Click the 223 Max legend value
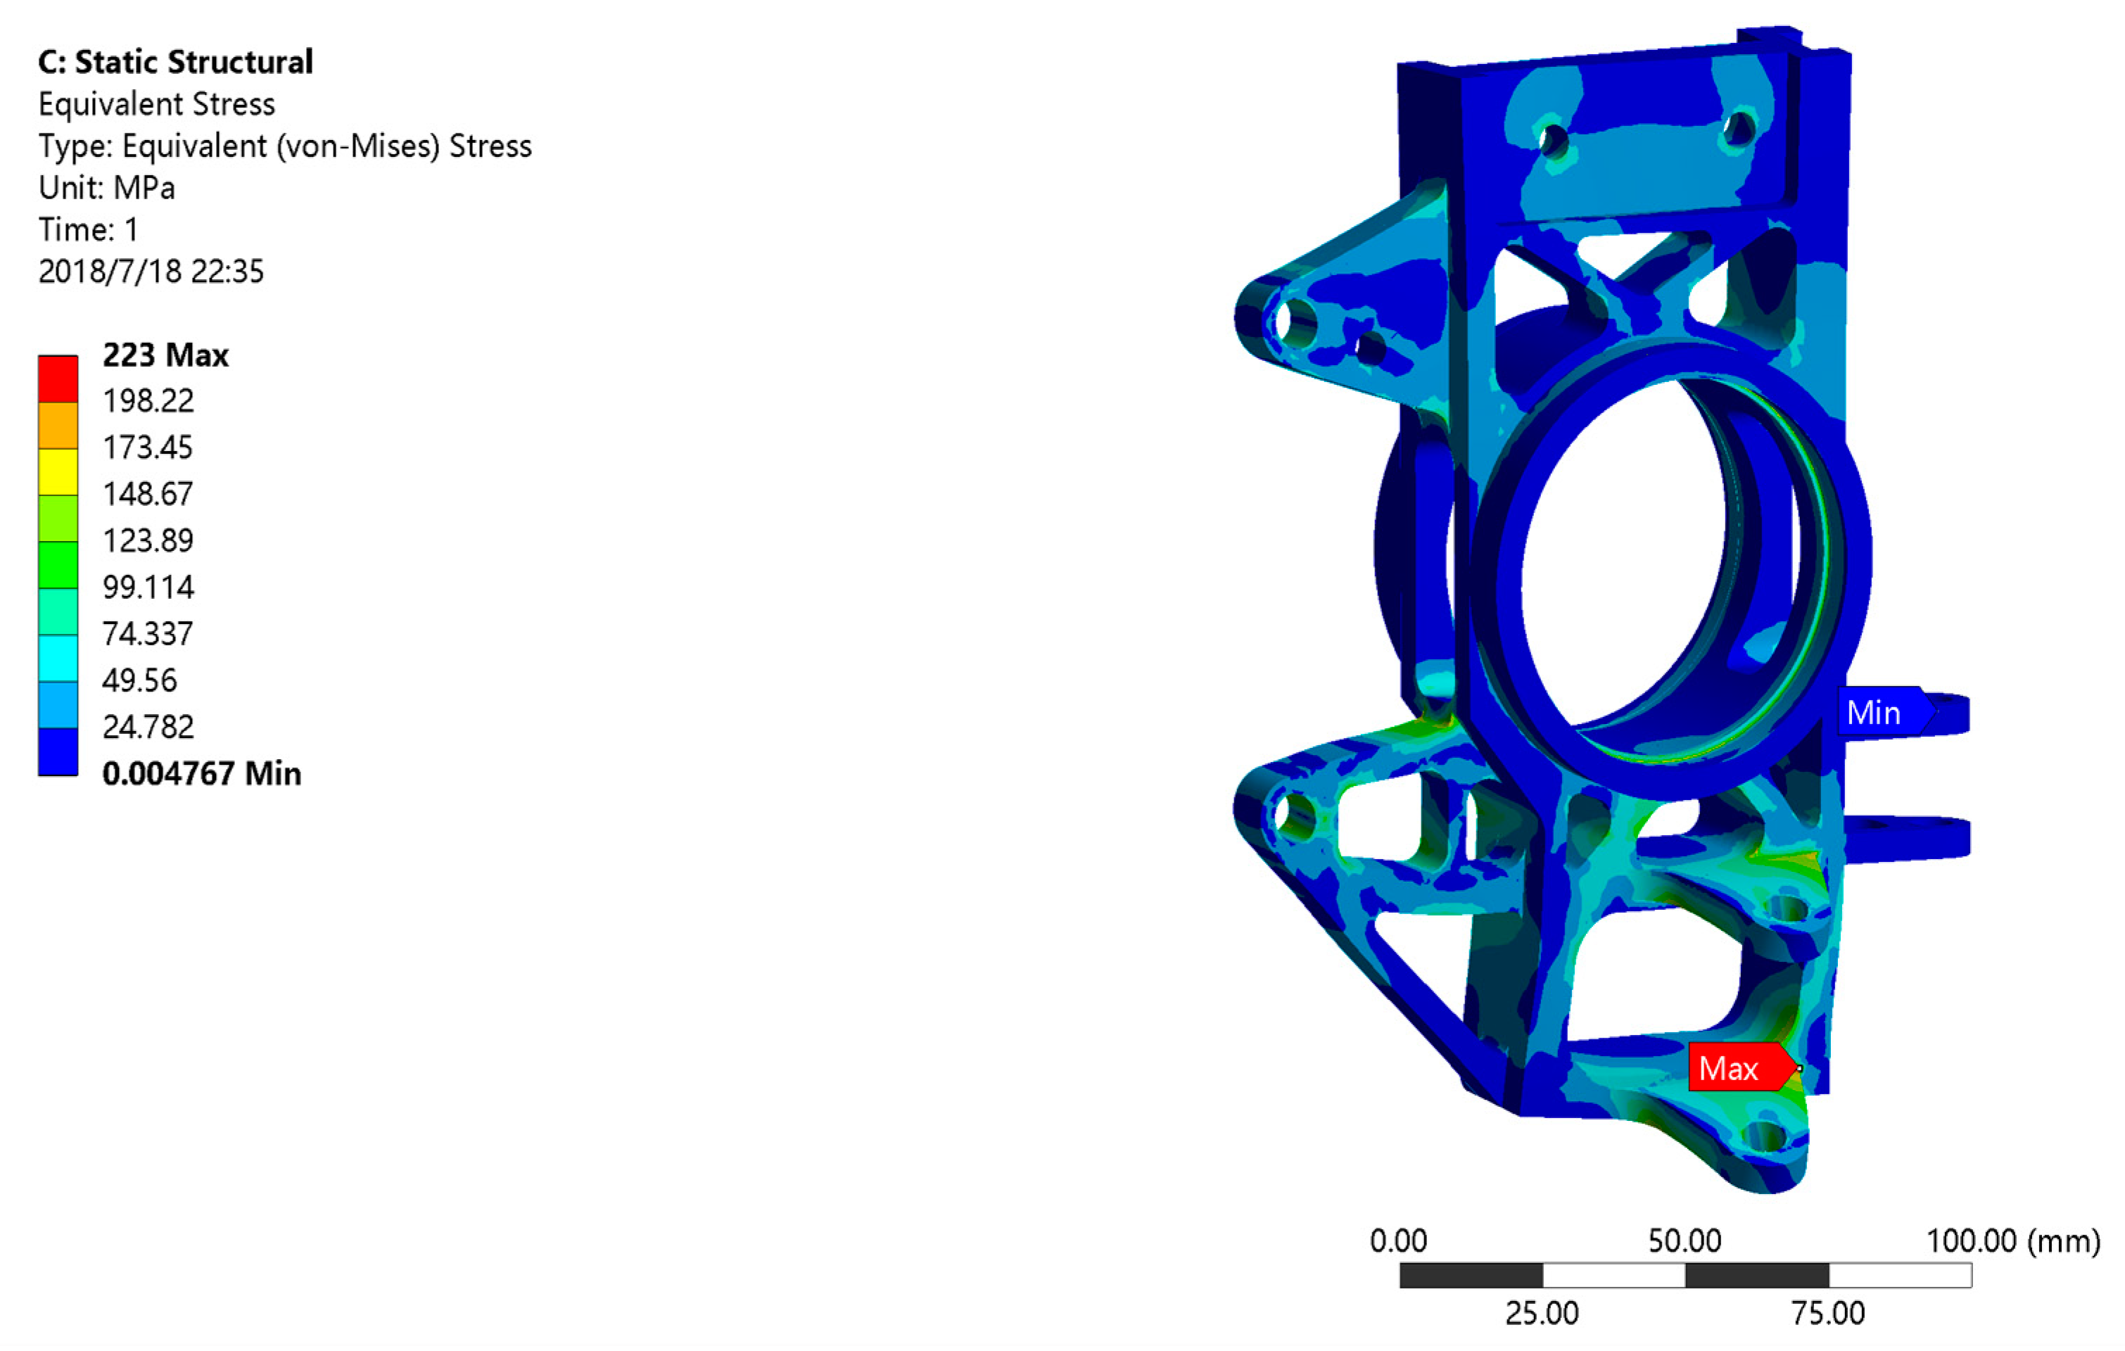 [166, 355]
